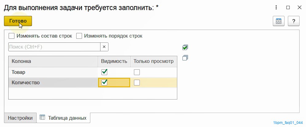Toggle Видимость checkbox for Товар
The width and height of the screenshot is (306, 127).
click(x=104, y=72)
